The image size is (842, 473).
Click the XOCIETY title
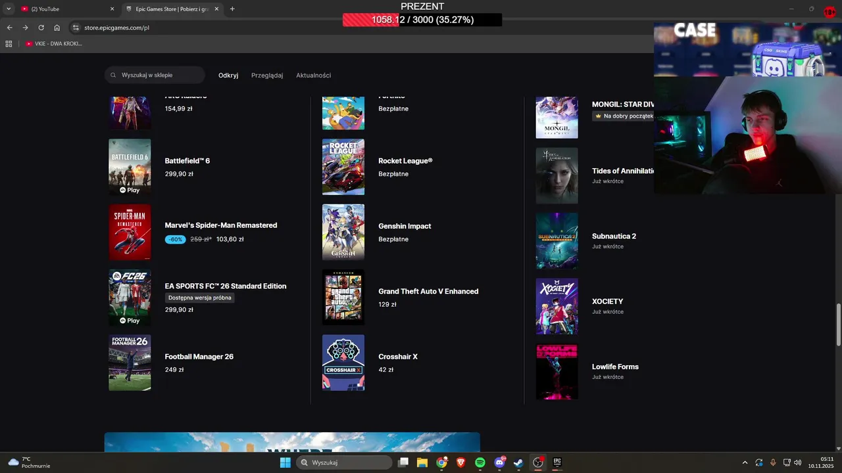coord(607,302)
